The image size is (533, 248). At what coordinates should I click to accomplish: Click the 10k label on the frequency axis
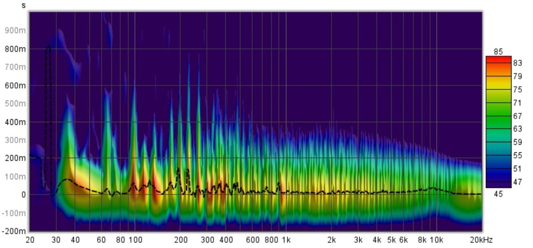click(436, 240)
